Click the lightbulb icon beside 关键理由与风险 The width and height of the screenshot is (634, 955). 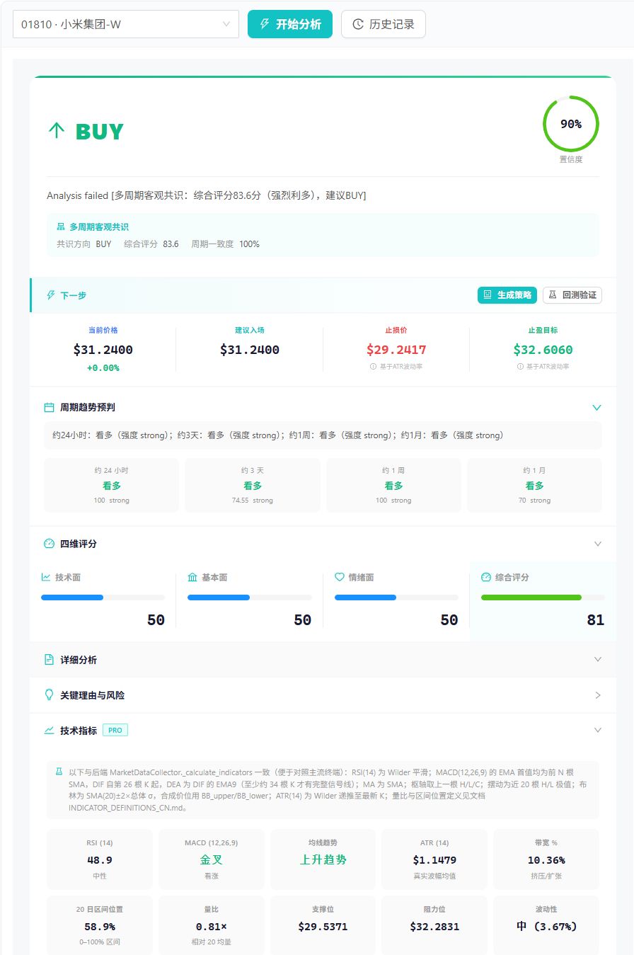49,695
